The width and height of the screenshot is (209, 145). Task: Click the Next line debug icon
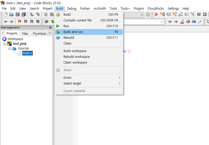[x=168, y=14]
